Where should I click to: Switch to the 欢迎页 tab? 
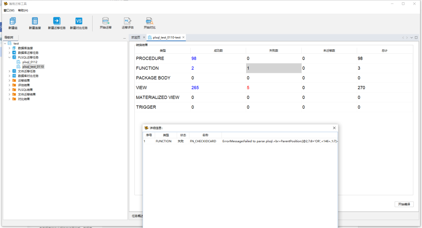136,37
